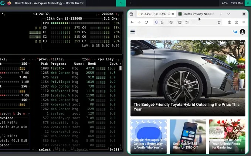Viewport: 251px width, 156px height.
Task: Select the Privileged process row pid 1154
Action: [78, 82]
